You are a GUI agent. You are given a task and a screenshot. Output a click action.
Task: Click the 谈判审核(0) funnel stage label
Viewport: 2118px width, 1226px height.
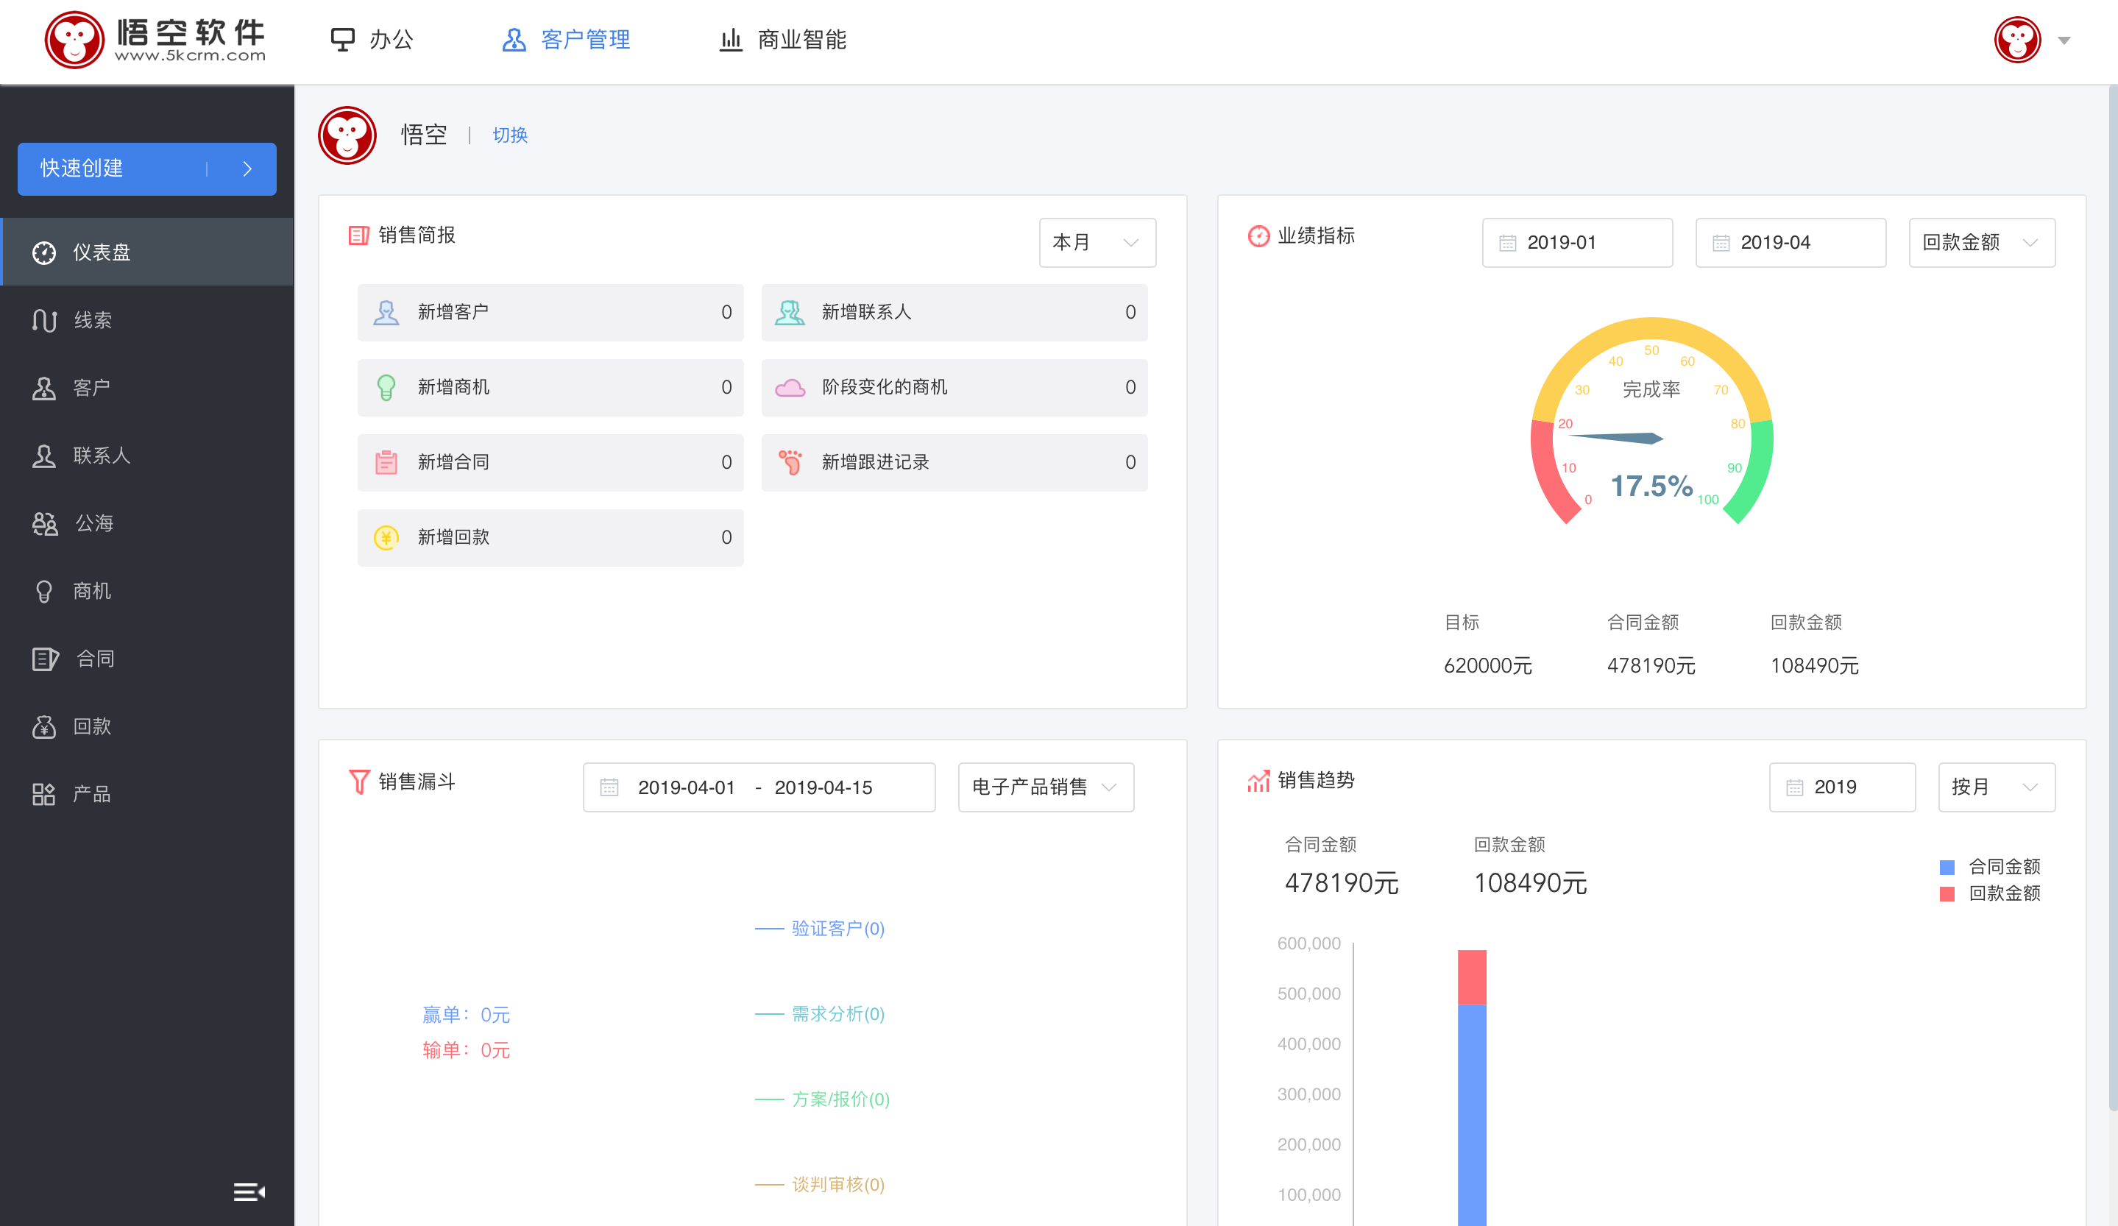tap(838, 1185)
